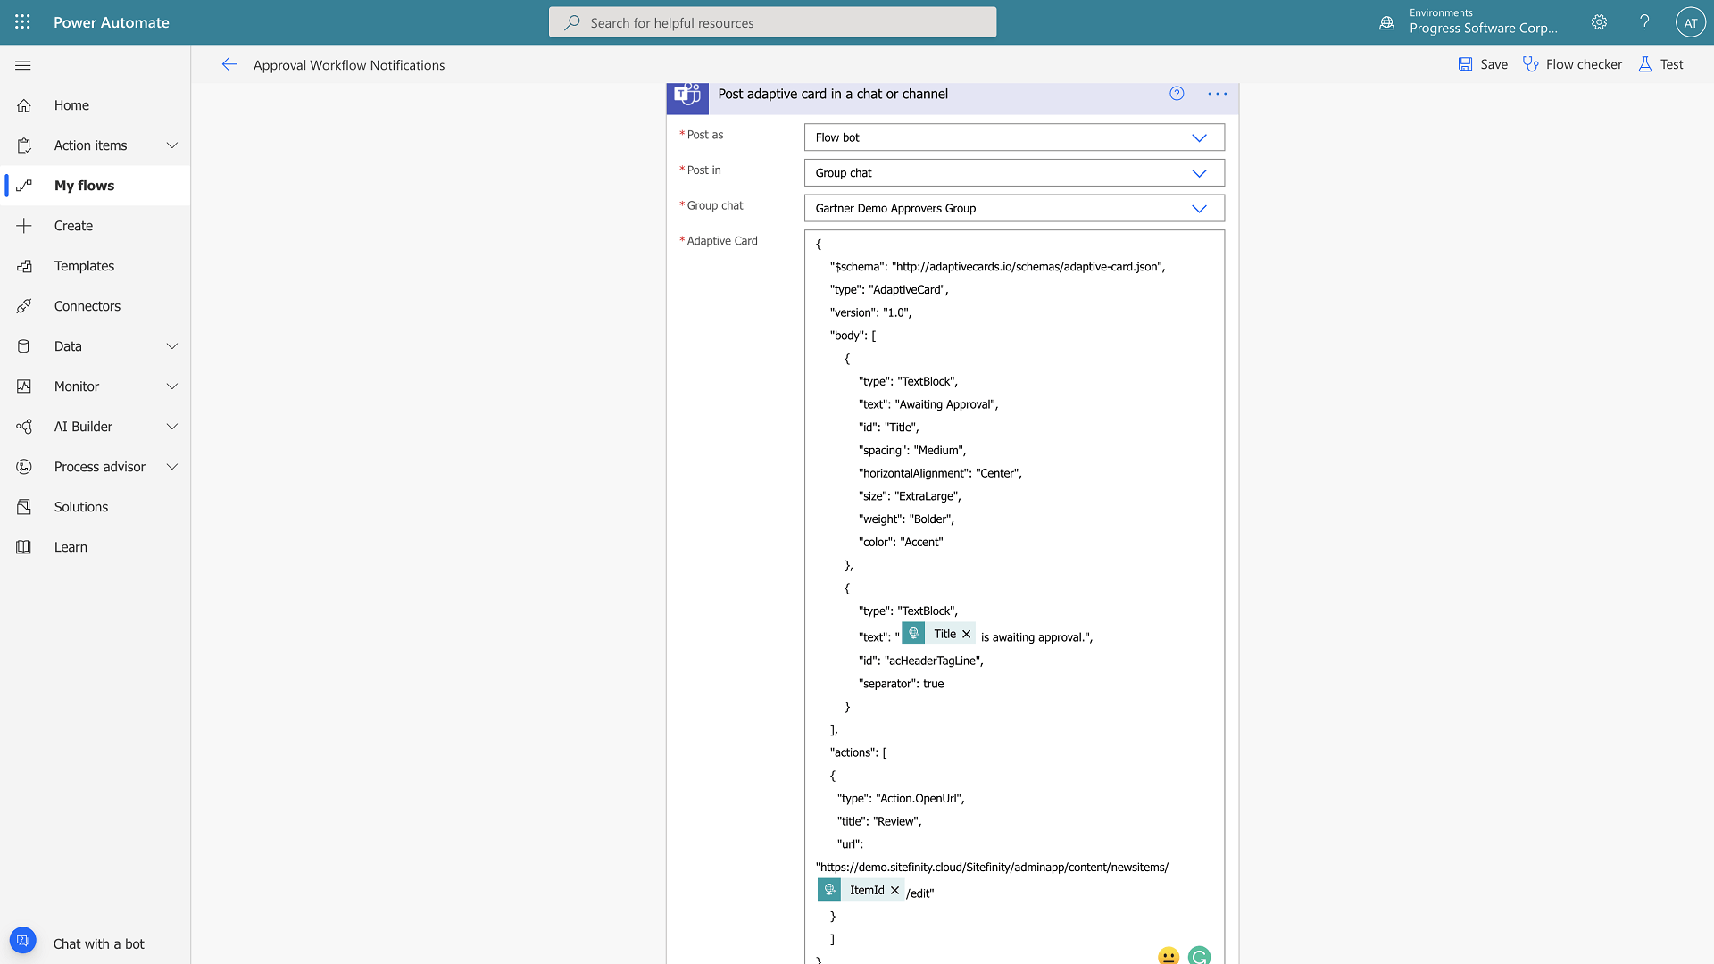Go to Connectors in the sidebar

[x=87, y=306]
